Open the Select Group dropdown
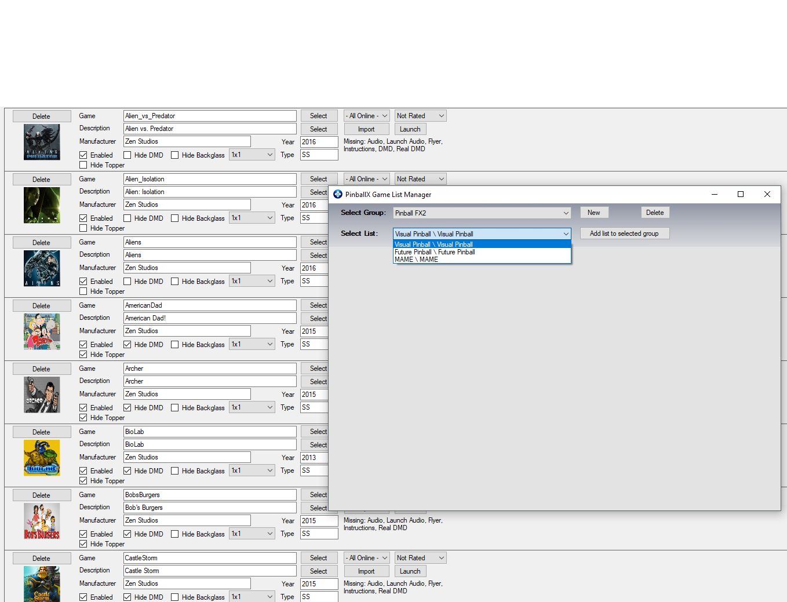 coord(482,213)
